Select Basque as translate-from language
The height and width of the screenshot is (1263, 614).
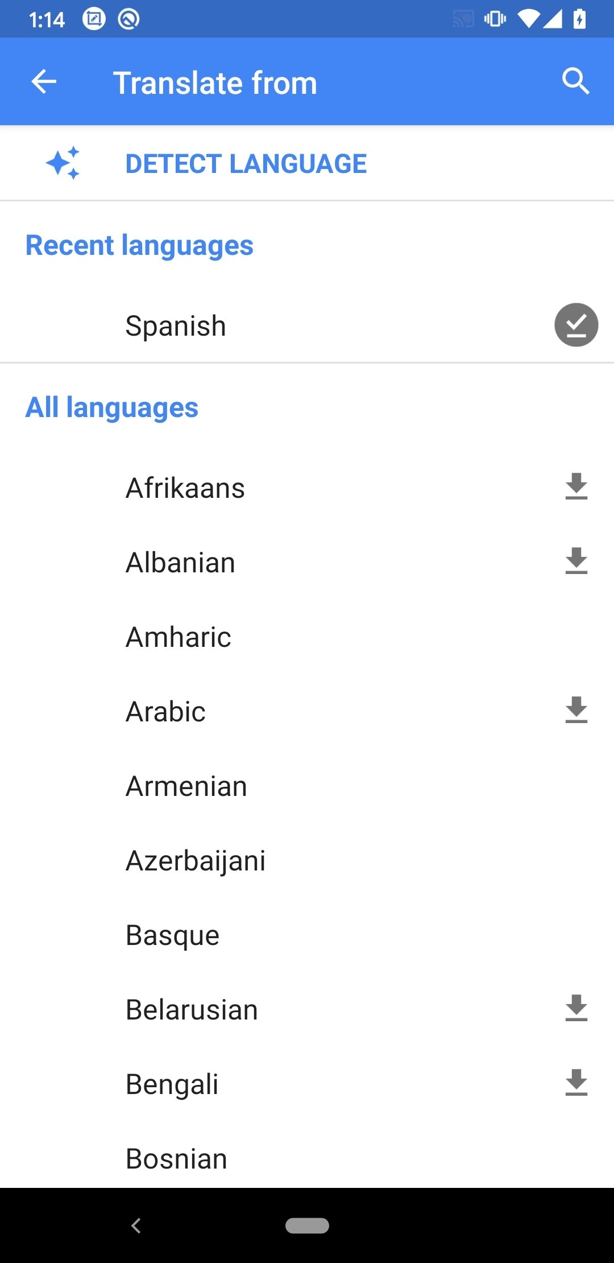click(172, 935)
